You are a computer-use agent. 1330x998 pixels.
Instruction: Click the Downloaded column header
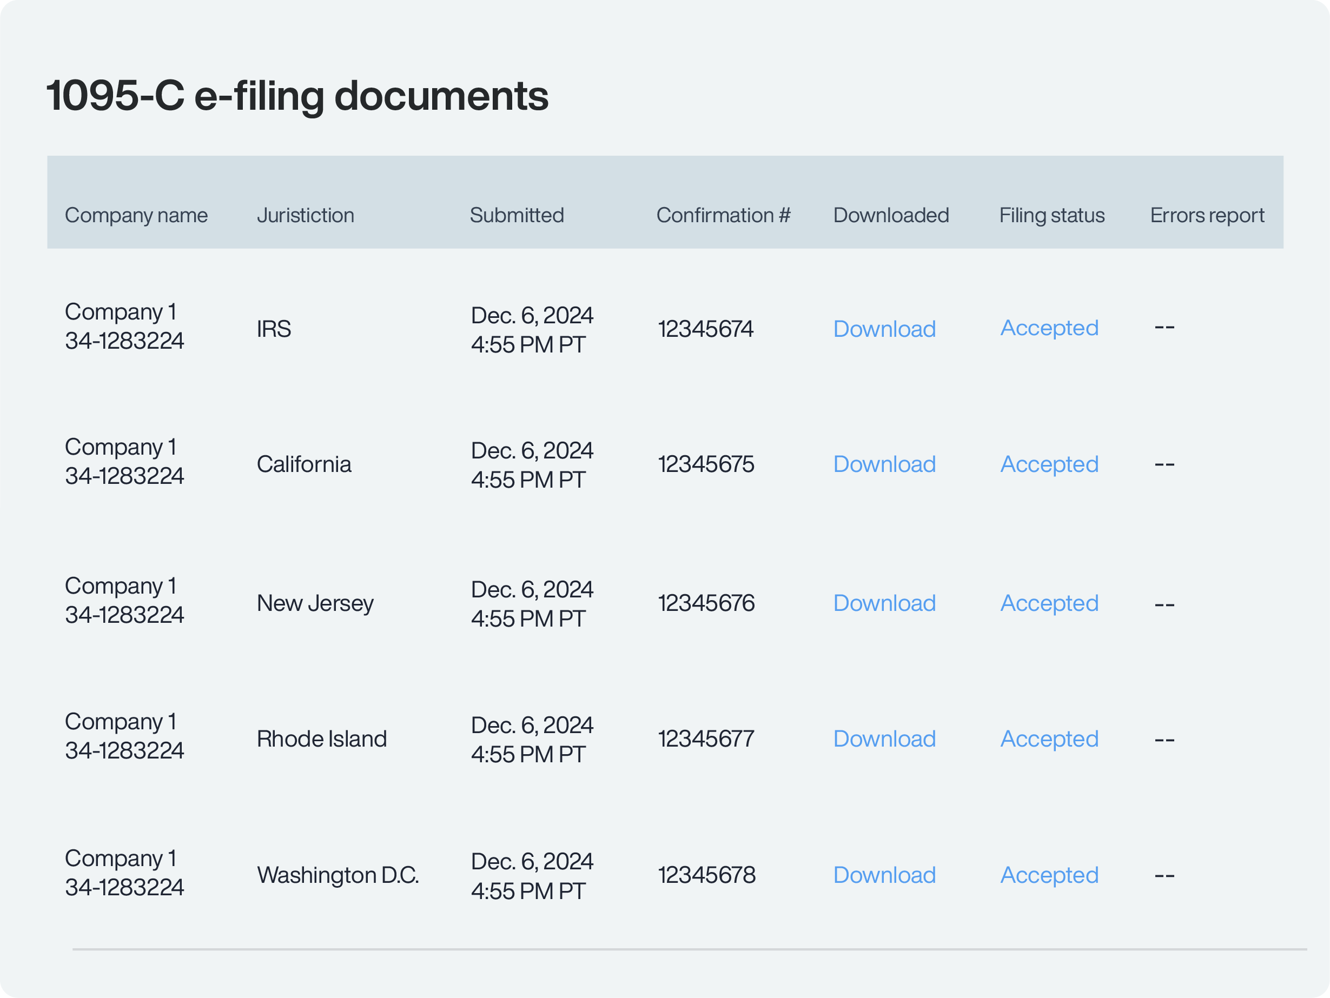890,215
